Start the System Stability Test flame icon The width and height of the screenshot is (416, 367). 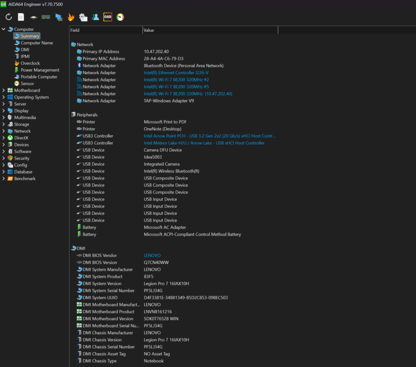click(71, 17)
